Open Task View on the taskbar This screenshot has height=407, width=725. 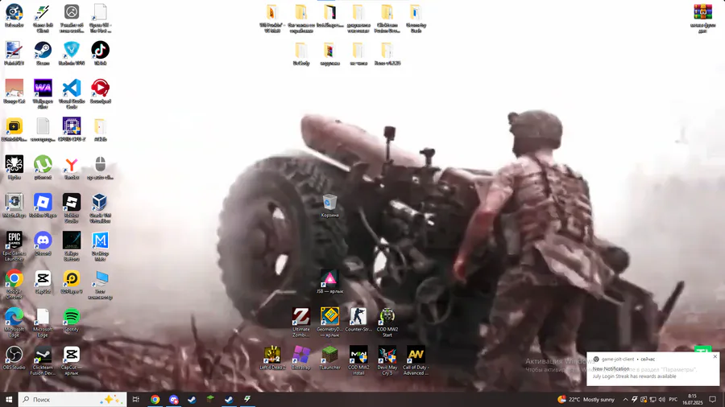[x=136, y=399]
